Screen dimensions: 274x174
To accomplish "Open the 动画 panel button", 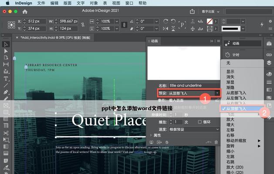I will [243, 43].
